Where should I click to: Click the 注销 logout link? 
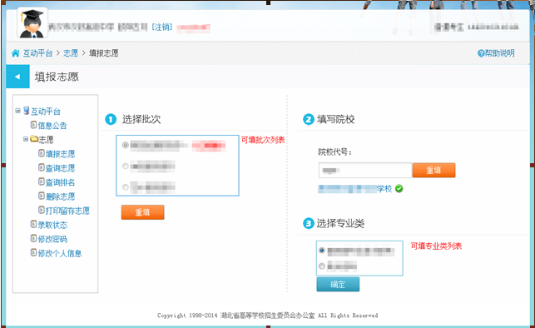(162, 27)
